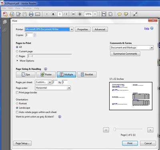Screen dimensions: 160x150
Task: Open the File menu
Action: pyautogui.click(x=4, y=8)
